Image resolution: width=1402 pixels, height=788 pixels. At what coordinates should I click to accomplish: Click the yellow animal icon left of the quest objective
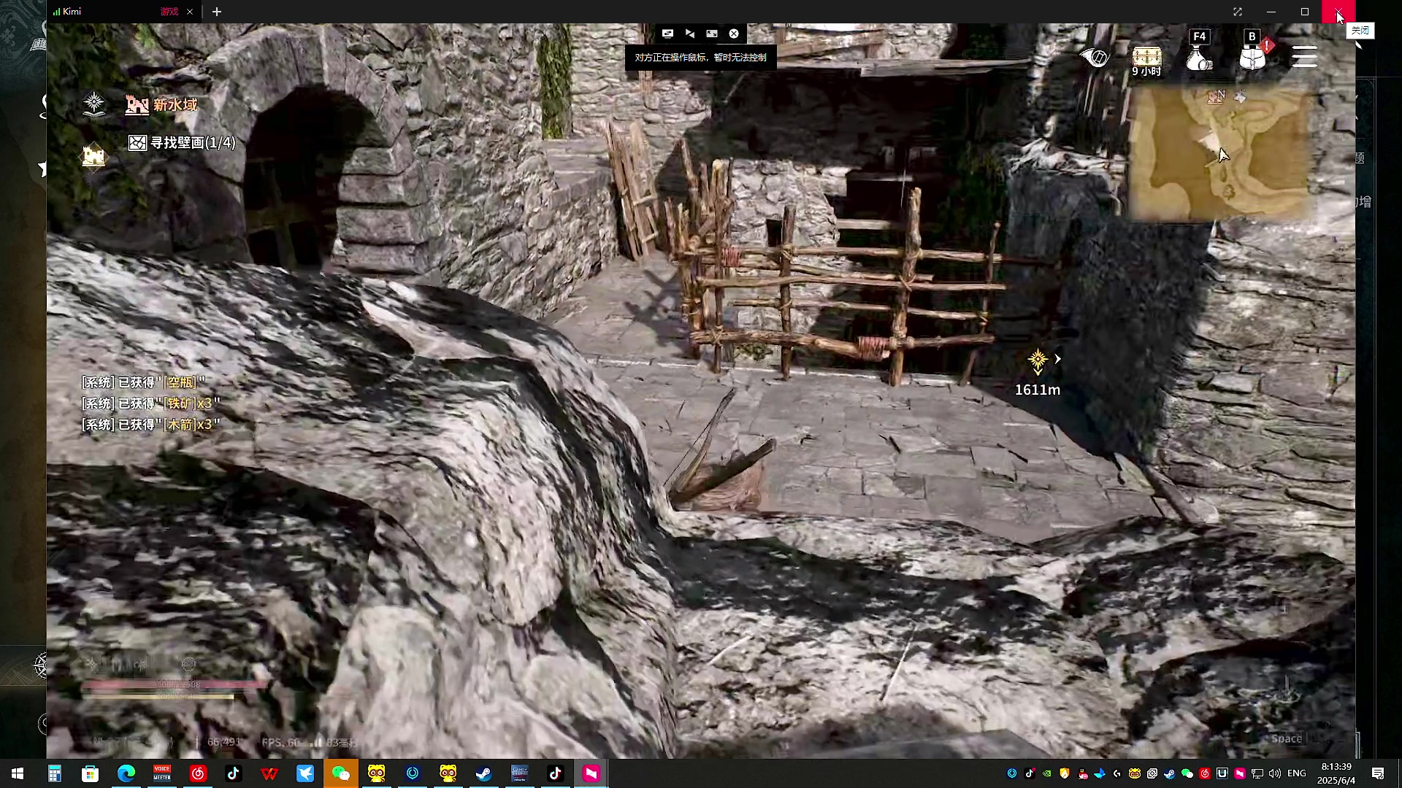[x=93, y=155]
